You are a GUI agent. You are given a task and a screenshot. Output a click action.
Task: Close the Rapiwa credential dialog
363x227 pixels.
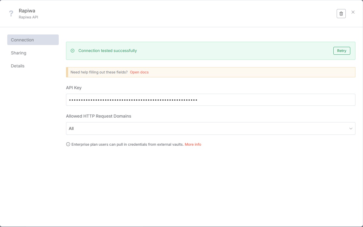[x=353, y=12]
